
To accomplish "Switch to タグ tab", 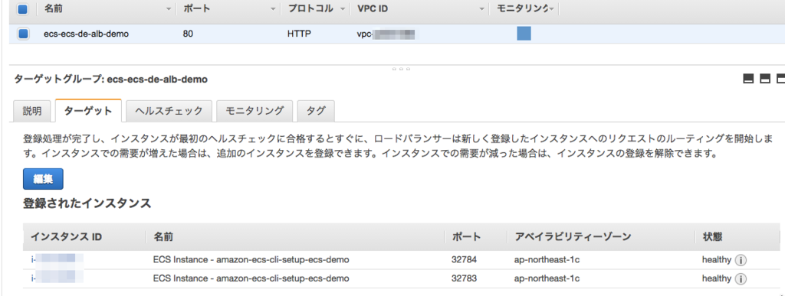I will click(x=316, y=111).
